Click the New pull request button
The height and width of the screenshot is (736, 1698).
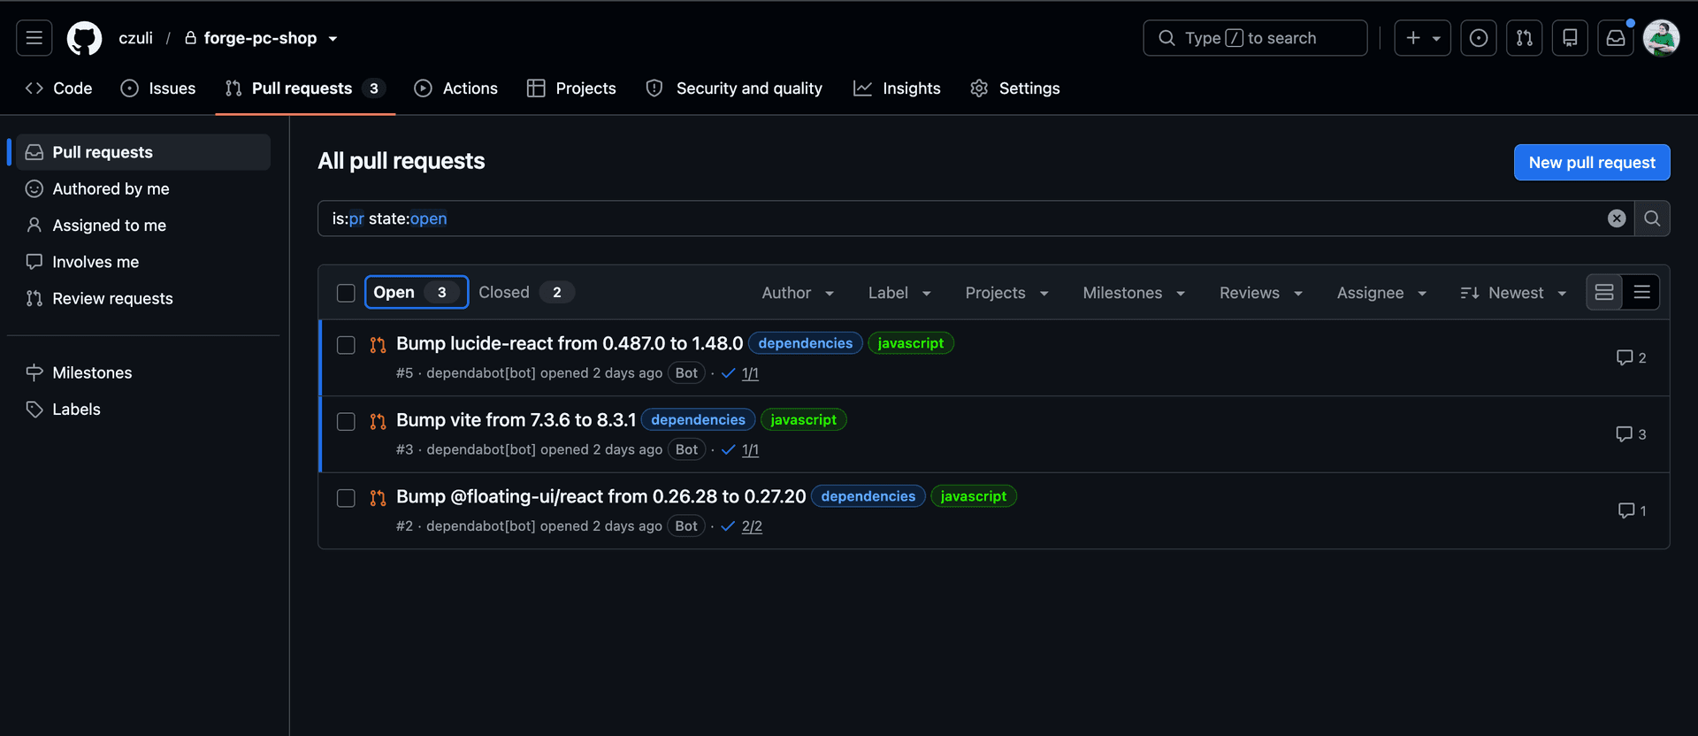pyautogui.click(x=1592, y=163)
